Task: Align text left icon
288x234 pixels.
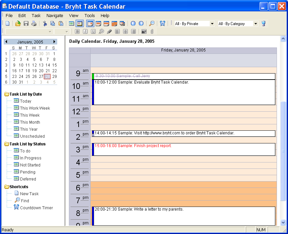Action: (x=117, y=31)
